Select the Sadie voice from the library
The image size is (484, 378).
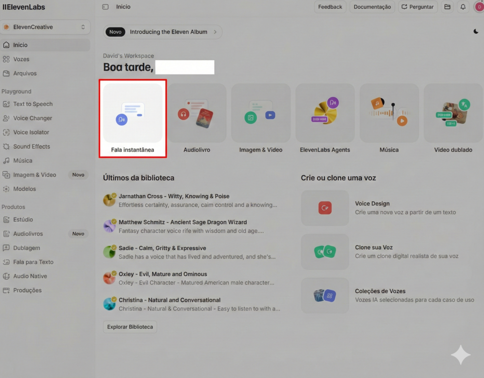click(x=162, y=248)
